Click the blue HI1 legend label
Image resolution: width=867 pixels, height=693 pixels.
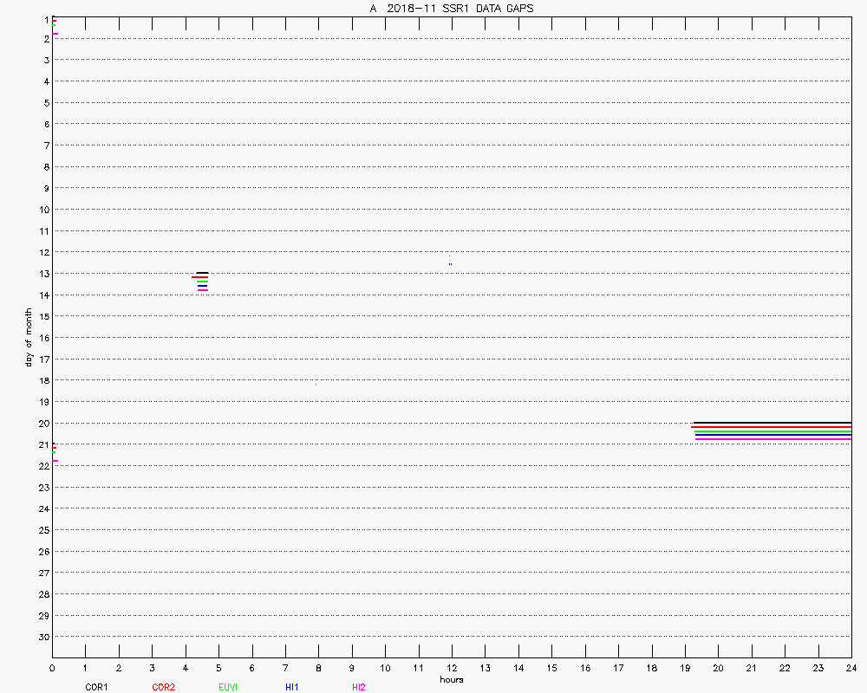pyautogui.click(x=292, y=687)
